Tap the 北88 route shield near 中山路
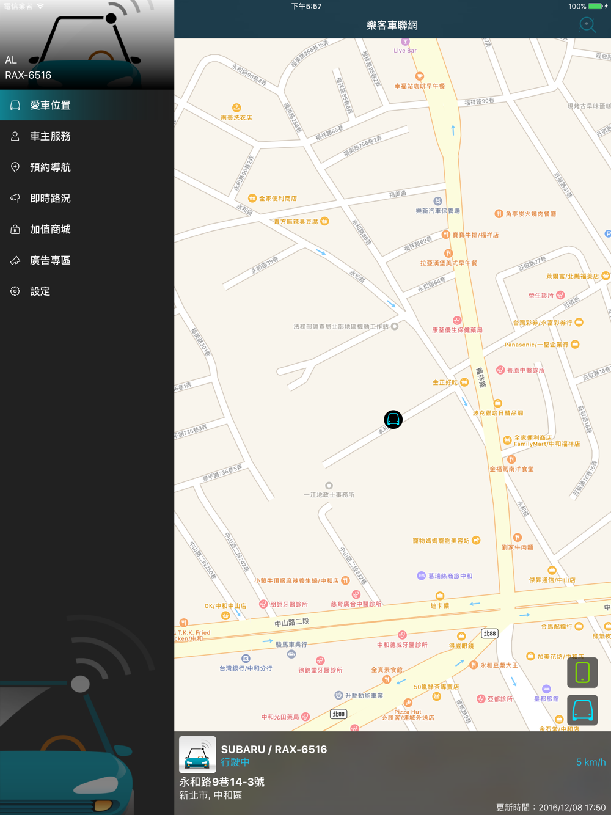Viewport: 611px width, 815px height. coord(489,634)
